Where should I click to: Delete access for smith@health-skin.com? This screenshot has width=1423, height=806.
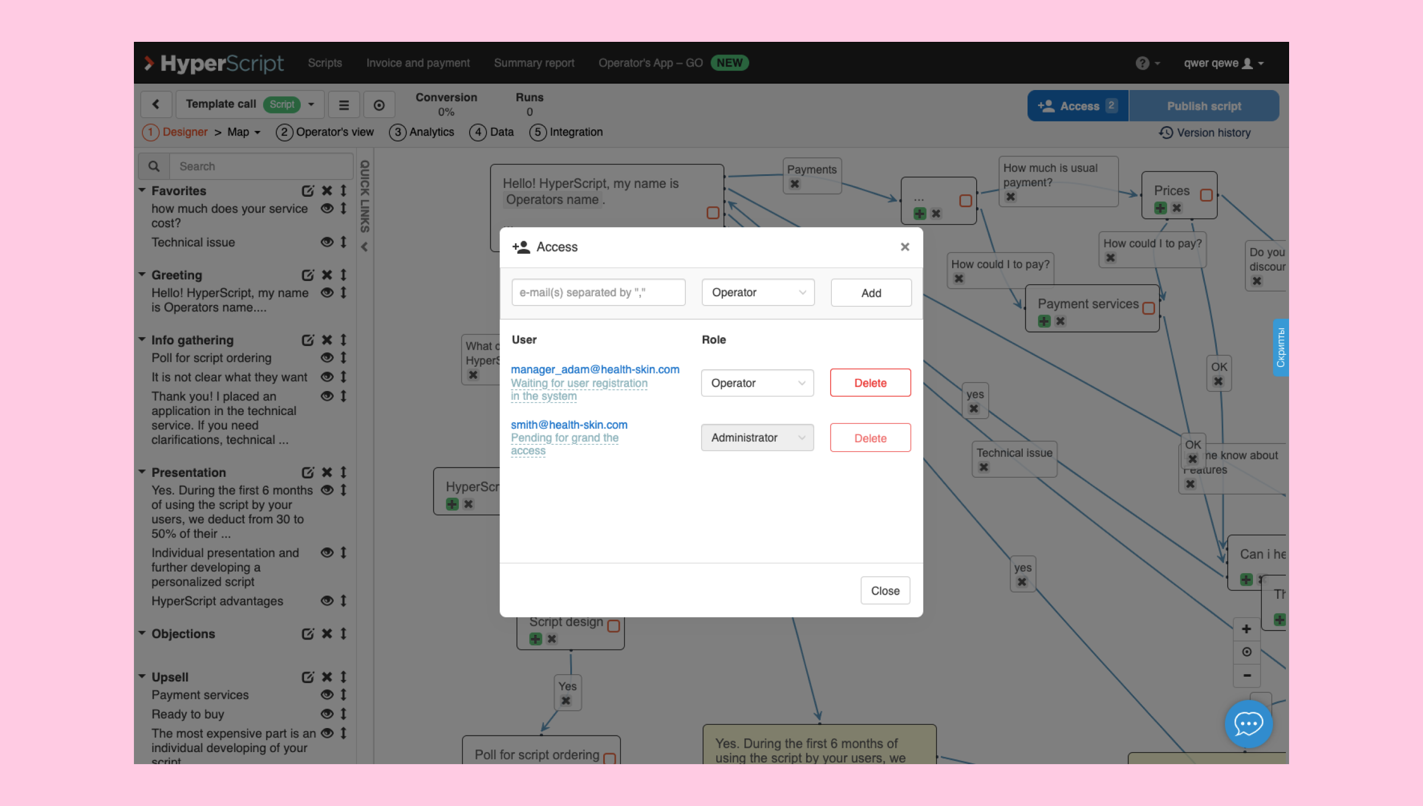click(869, 438)
